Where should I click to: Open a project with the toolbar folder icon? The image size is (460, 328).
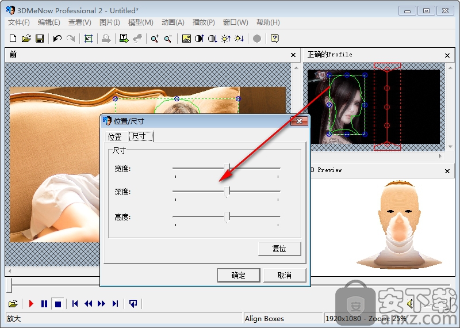pos(26,39)
